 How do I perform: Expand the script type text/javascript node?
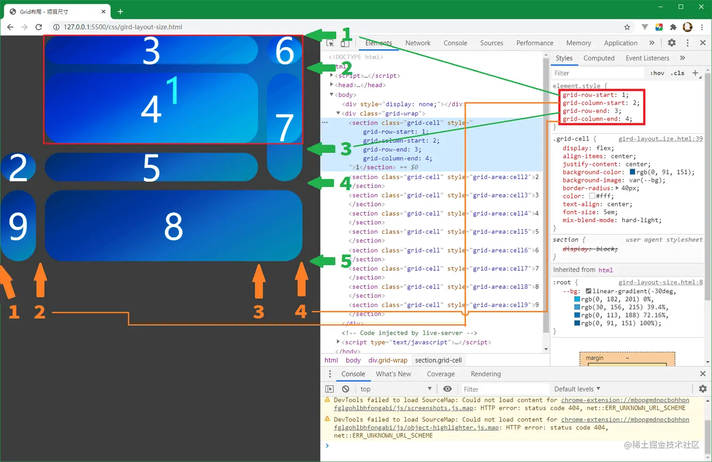[338, 341]
